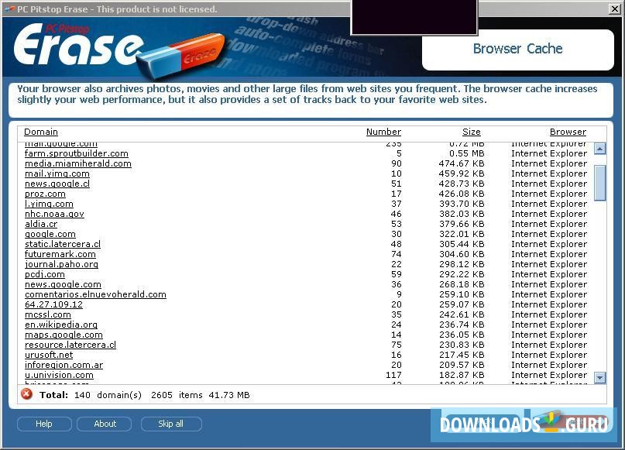Click Internet Explorer in the proz.com row
The image size is (625, 450).
coord(549,194)
